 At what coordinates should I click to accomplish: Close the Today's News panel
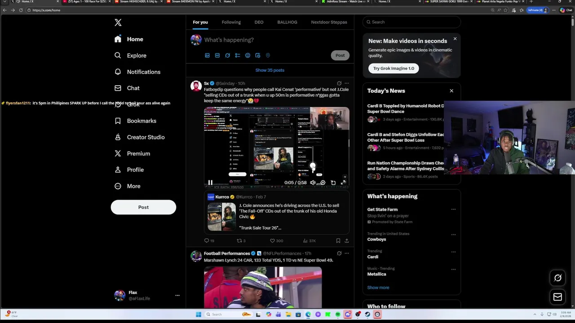tap(451, 91)
